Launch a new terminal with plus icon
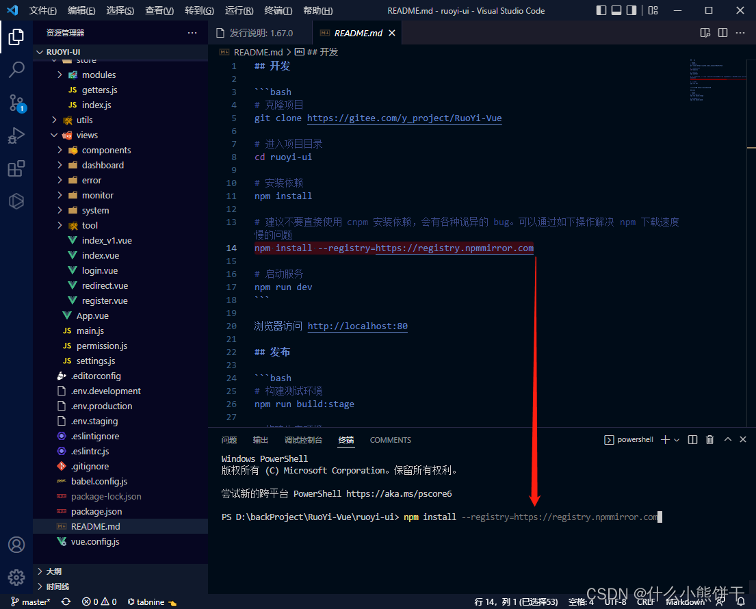The image size is (756, 609). 665,440
